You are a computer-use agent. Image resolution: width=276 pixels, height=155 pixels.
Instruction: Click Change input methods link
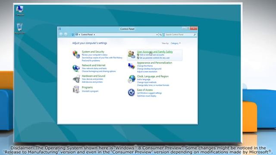pyautogui.click(x=147, y=82)
